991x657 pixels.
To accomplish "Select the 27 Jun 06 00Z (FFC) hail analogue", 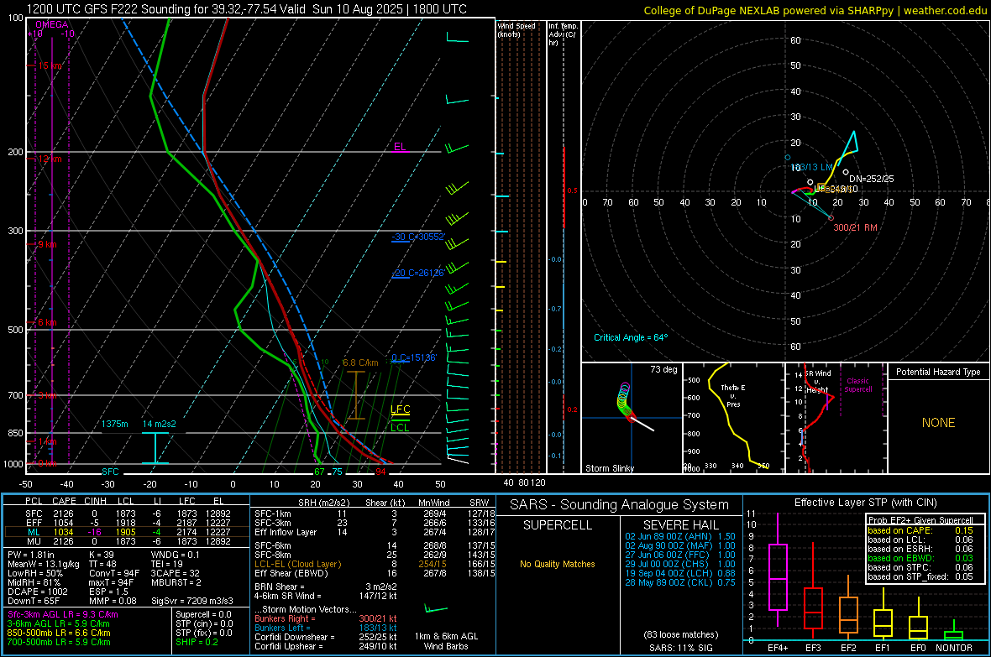I will [680, 555].
